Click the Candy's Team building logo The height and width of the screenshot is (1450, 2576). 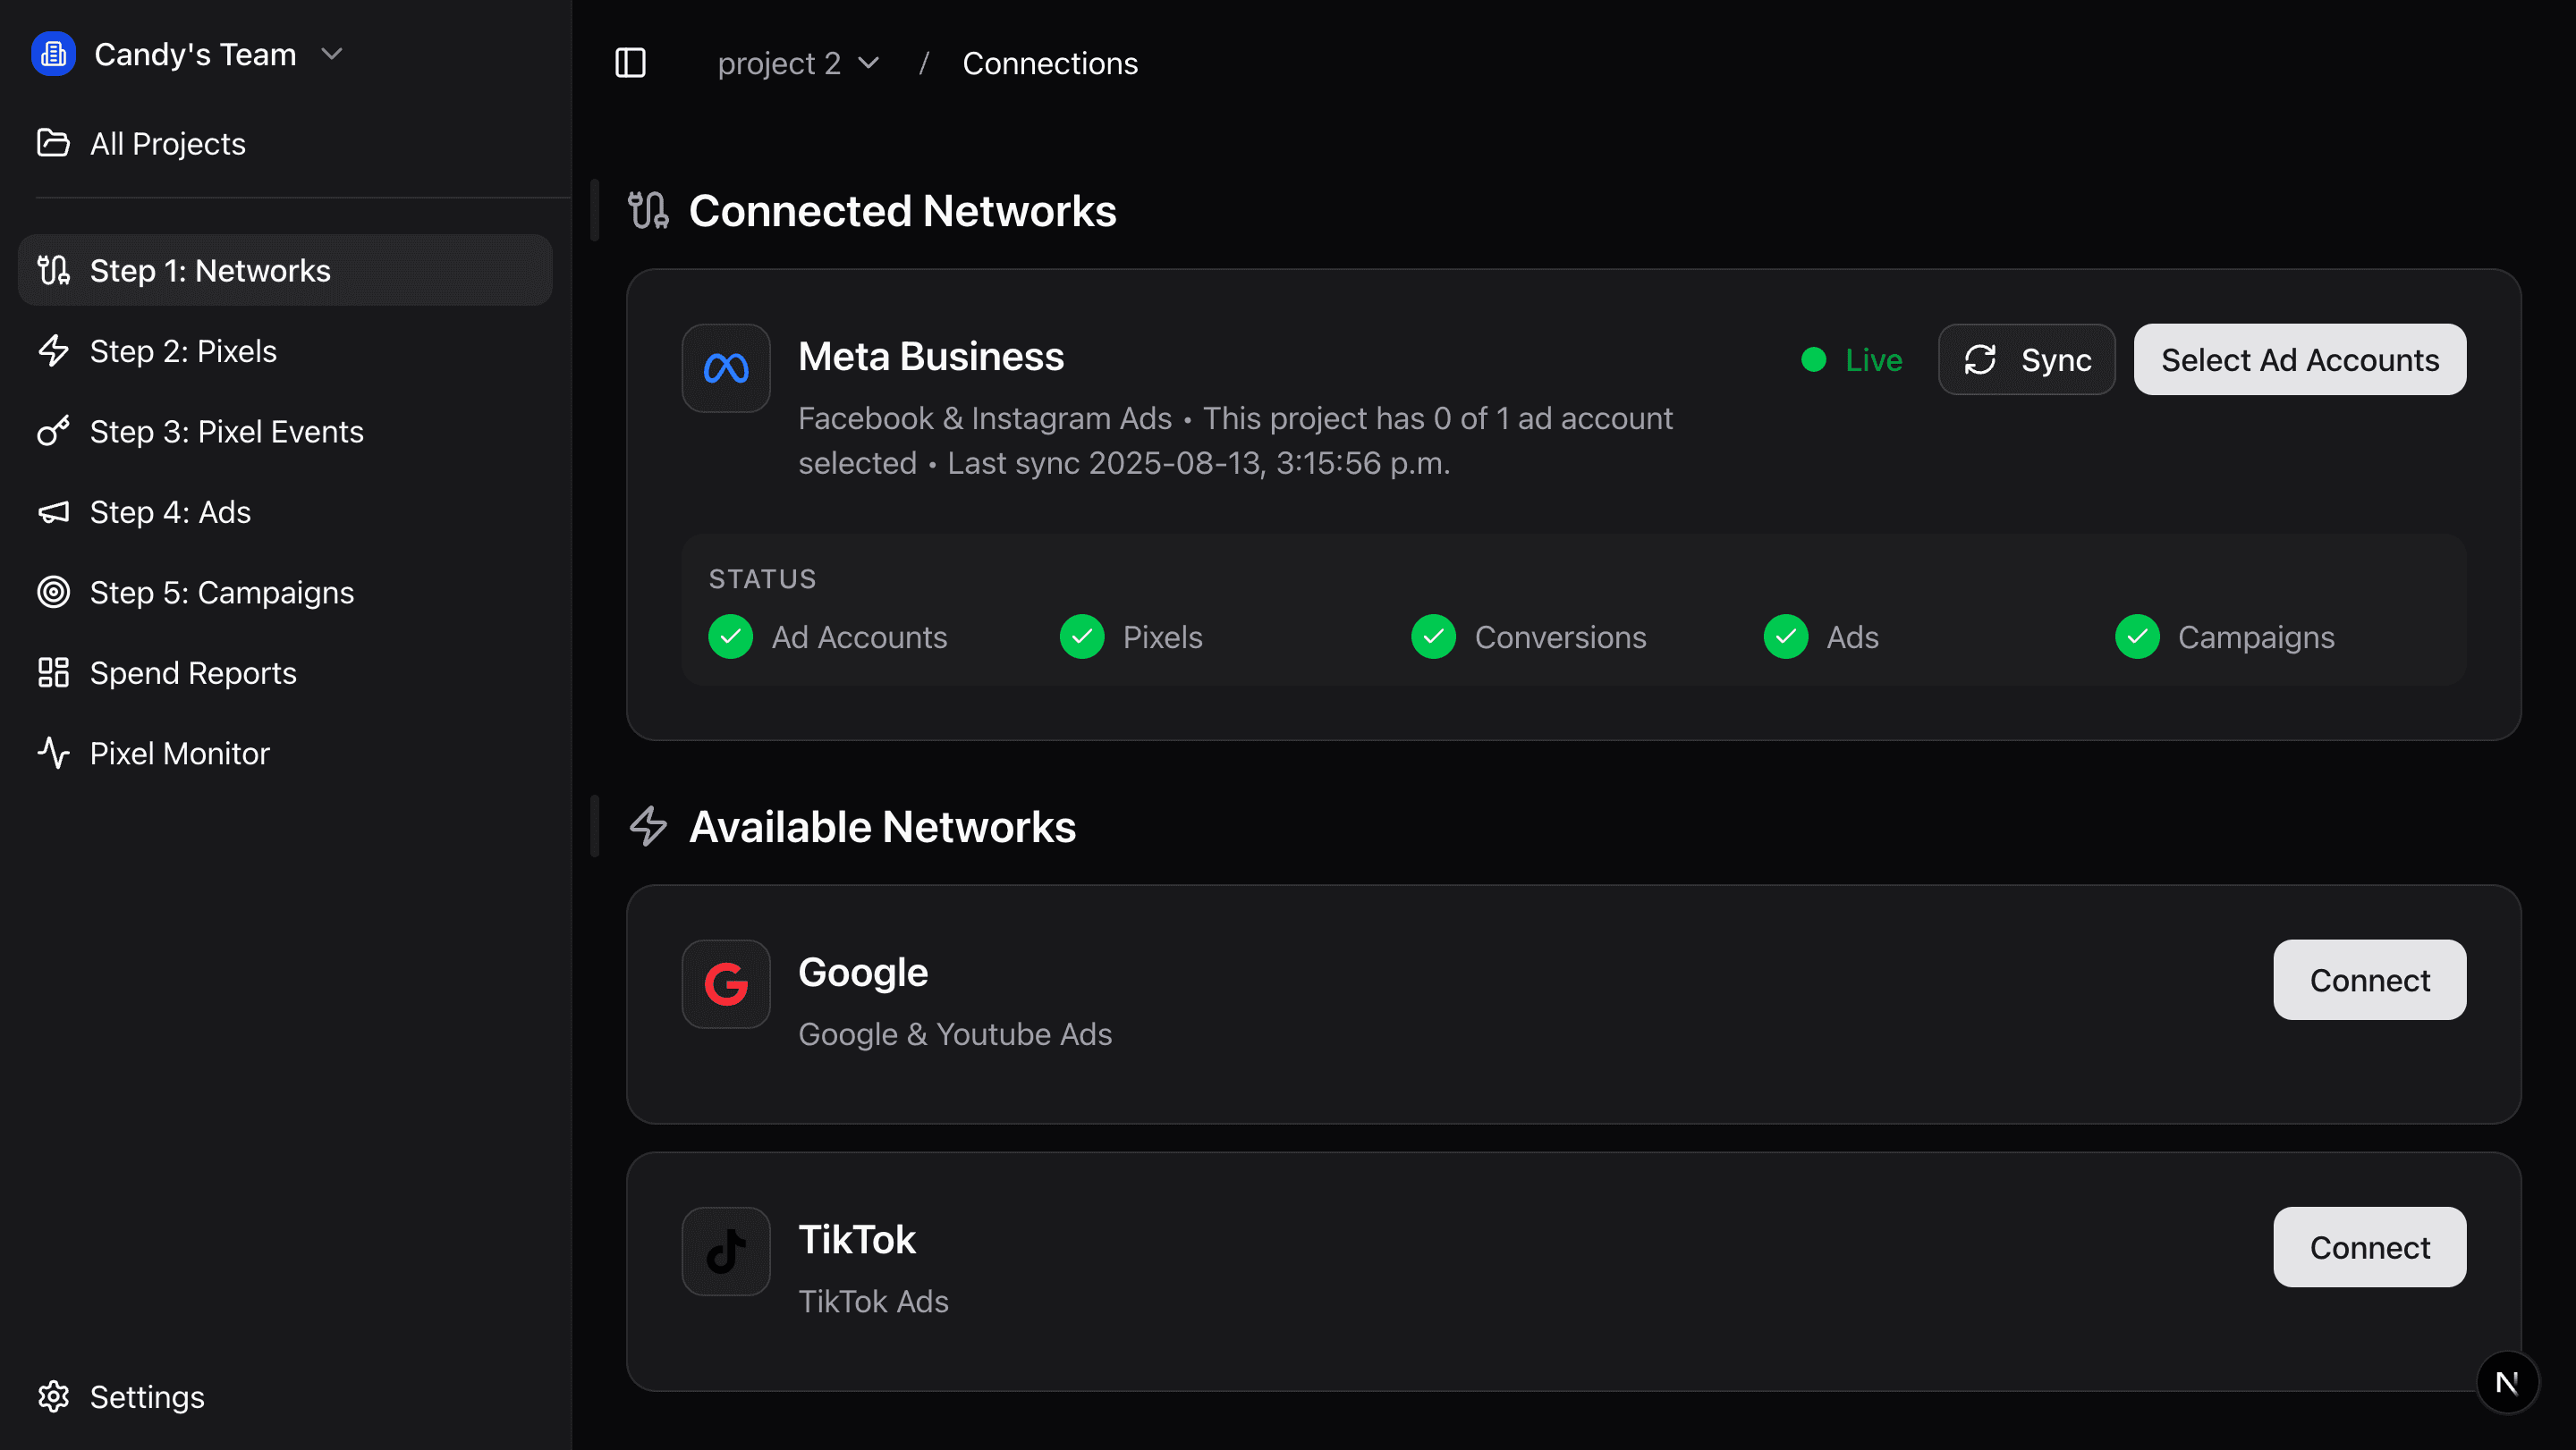click(x=53, y=54)
